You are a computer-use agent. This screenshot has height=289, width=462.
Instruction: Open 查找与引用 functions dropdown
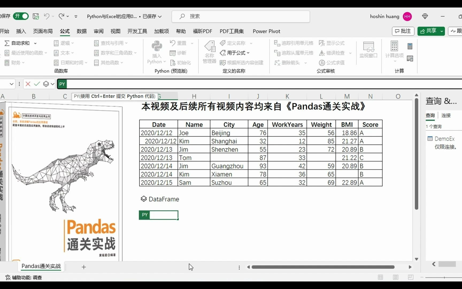click(111, 43)
